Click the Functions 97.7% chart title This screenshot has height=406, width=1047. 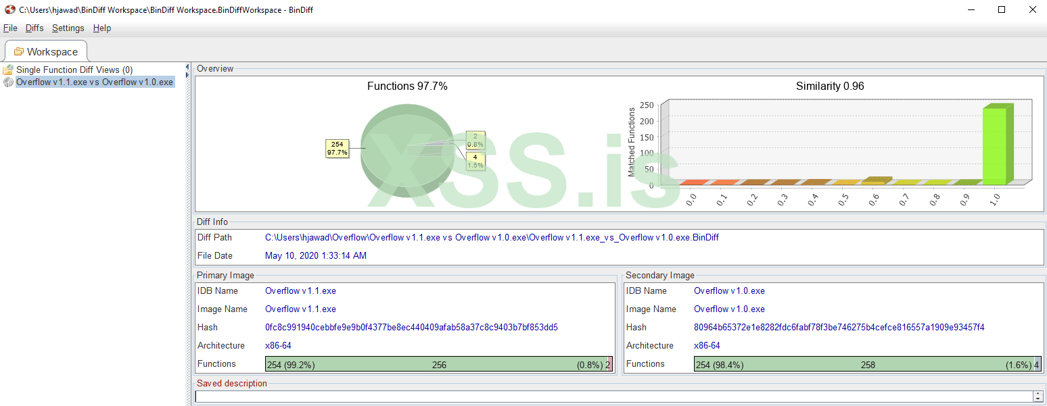point(407,86)
